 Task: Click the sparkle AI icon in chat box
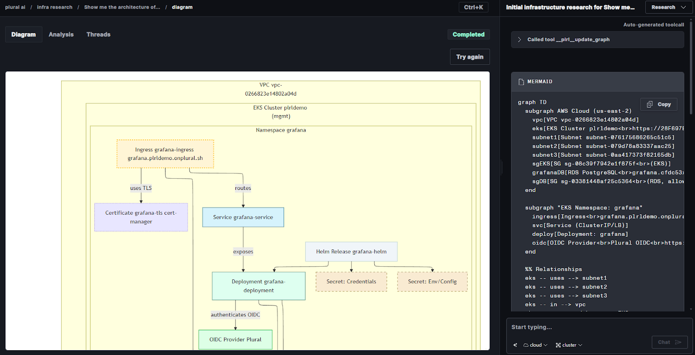pos(515,345)
